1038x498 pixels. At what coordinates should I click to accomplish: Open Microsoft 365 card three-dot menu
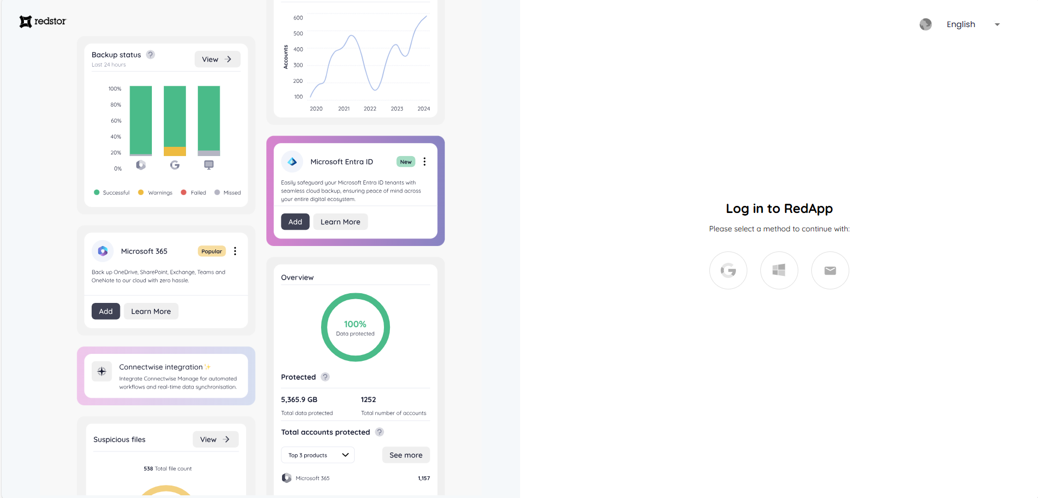tap(235, 251)
